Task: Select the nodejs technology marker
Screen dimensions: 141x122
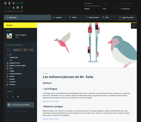Action: click(8, 71)
